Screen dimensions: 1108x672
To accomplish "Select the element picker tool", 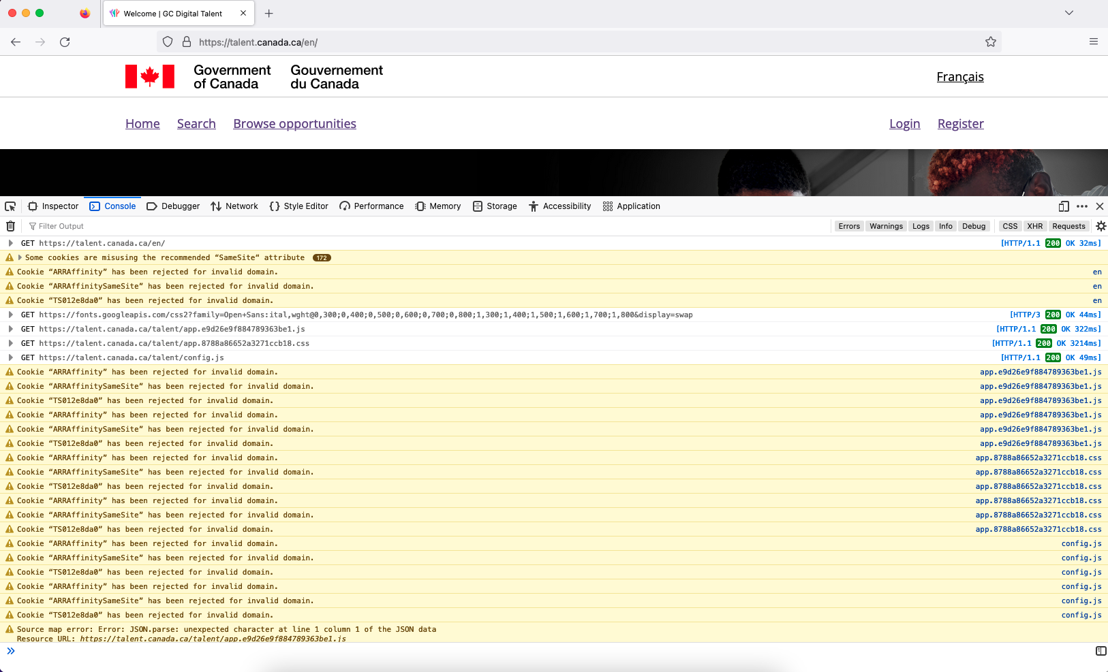I will pyautogui.click(x=10, y=206).
